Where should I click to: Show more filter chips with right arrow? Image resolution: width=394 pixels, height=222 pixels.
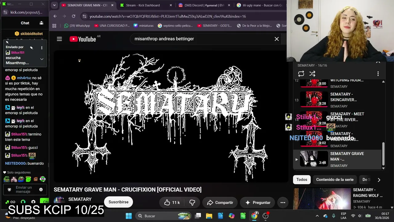point(379,180)
